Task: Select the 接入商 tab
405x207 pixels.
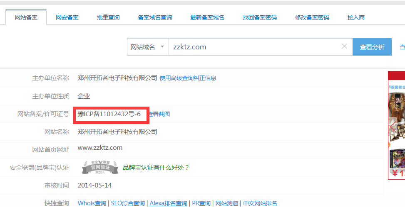Action: 356,17
